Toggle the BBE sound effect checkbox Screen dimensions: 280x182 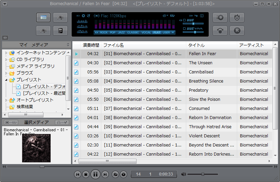tap(185, 20)
